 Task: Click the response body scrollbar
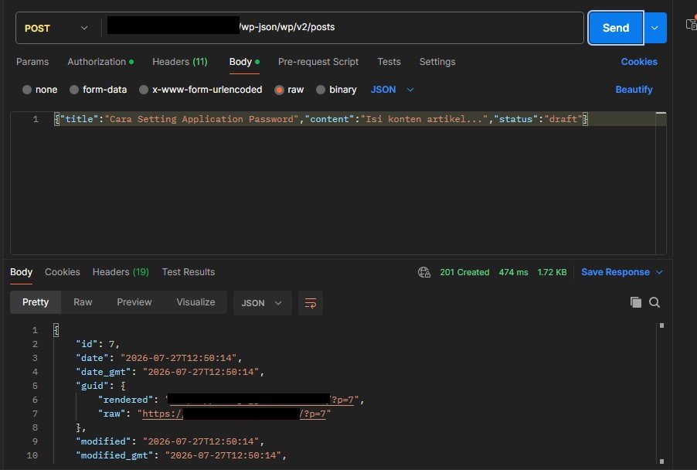coord(661,393)
